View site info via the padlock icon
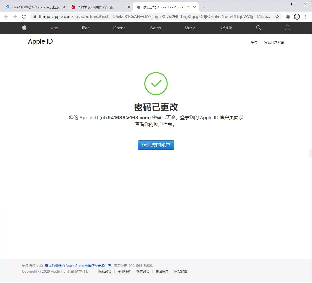This screenshot has width=312, height=283. coord(35,17)
